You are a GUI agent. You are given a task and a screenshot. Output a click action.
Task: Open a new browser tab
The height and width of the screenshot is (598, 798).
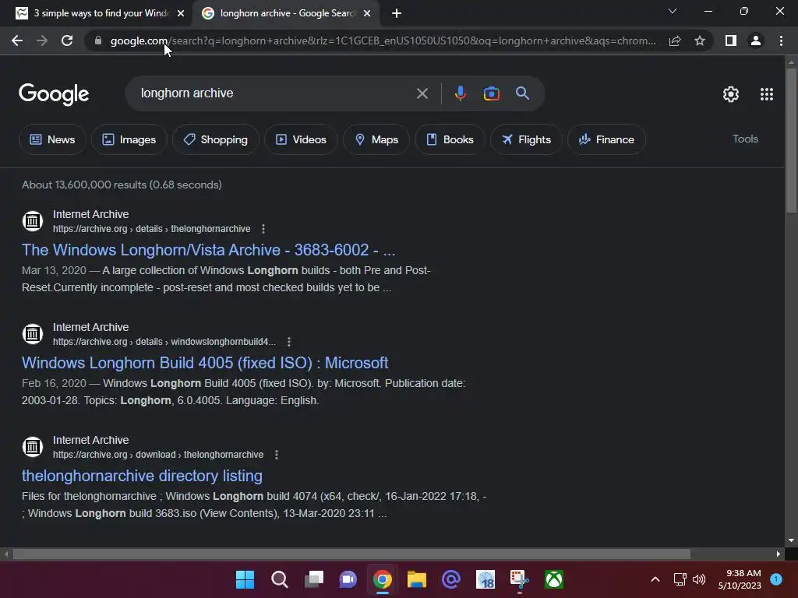point(397,13)
